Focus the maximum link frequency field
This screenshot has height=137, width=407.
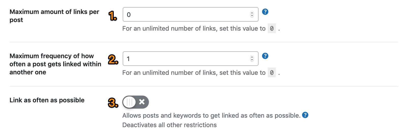pos(186,59)
